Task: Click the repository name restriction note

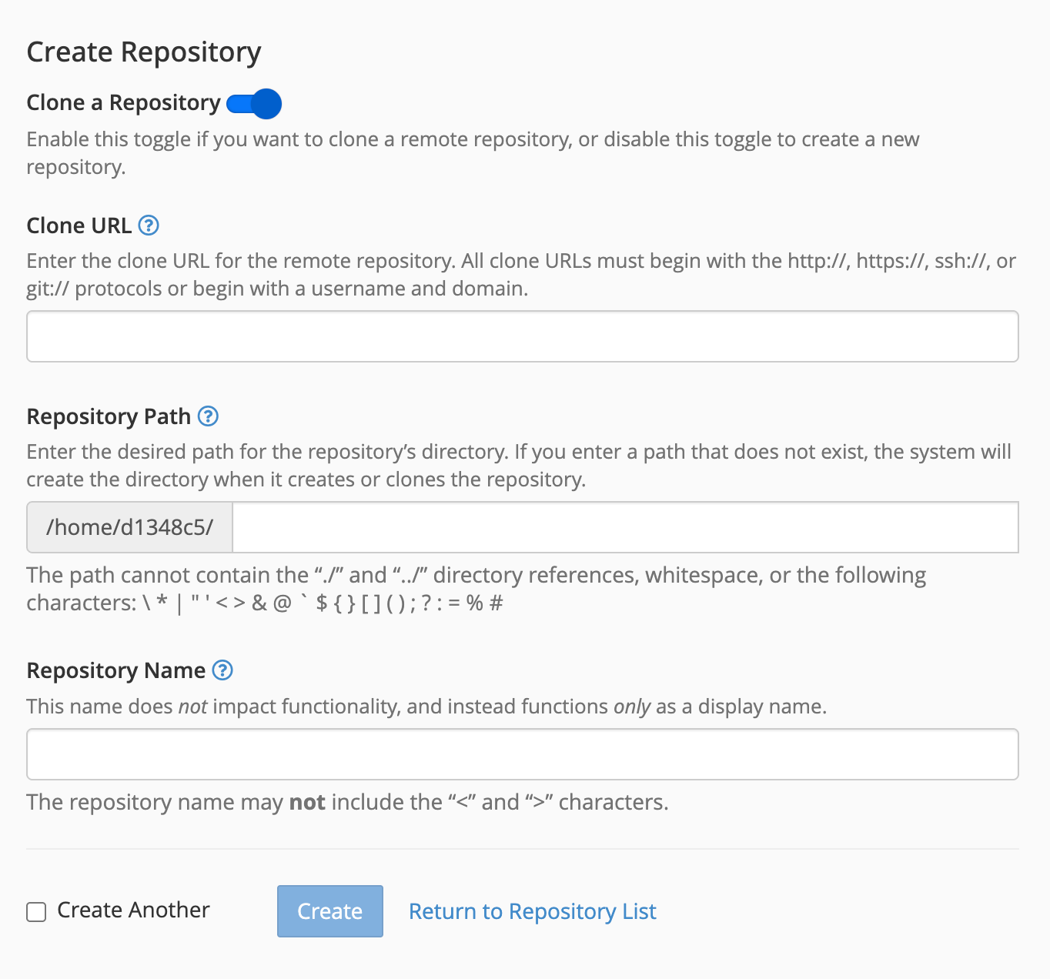Action: point(347,802)
